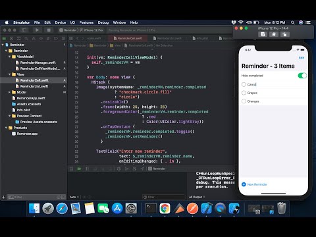Pause program execution in debug bar
The height and width of the screenshot is (237, 316).
(x=87, y=169)
